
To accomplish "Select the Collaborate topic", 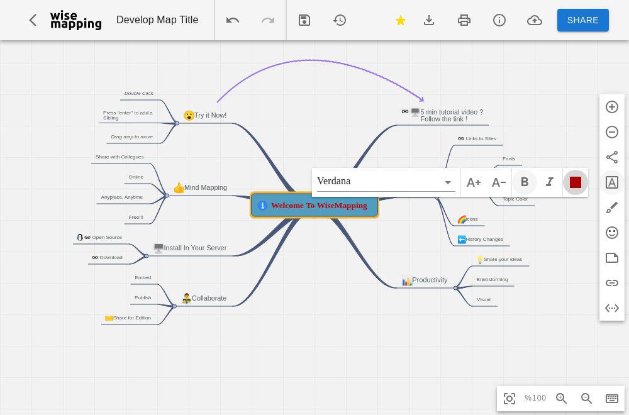I will [x=209, y=298].
